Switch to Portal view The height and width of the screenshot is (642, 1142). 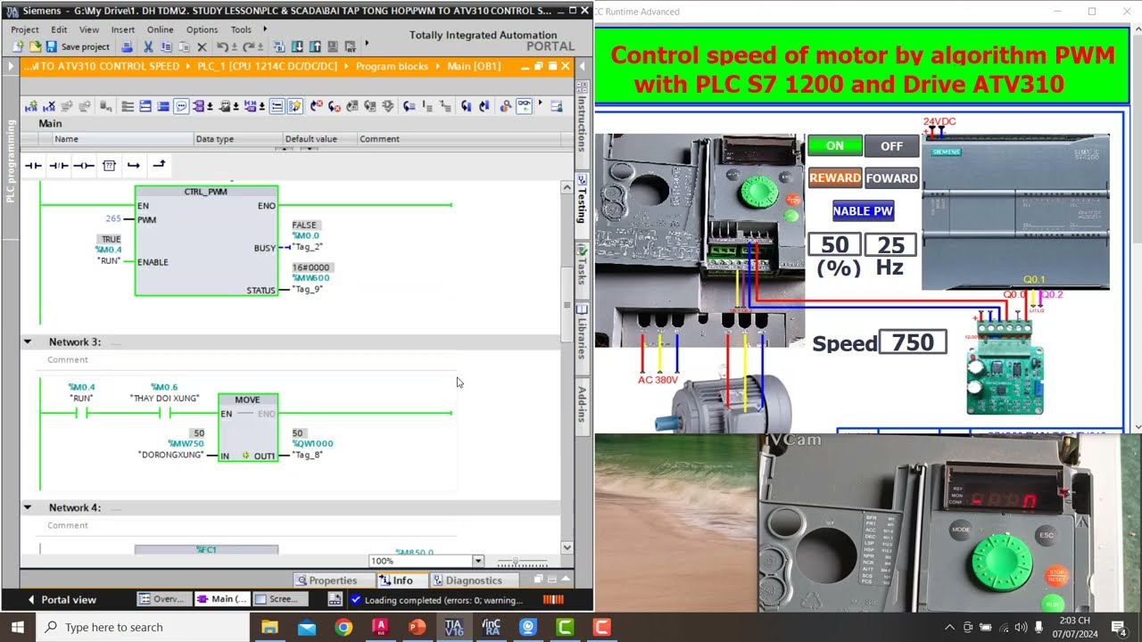(62, 599)
